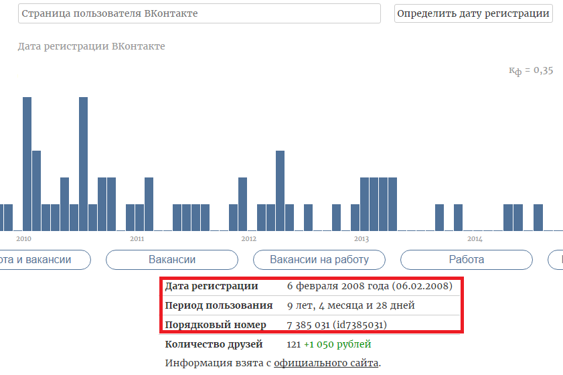Pick the 2013 axis label
Image resolution: width=563 pixels, height=375 pixels.
coord(361,238)
